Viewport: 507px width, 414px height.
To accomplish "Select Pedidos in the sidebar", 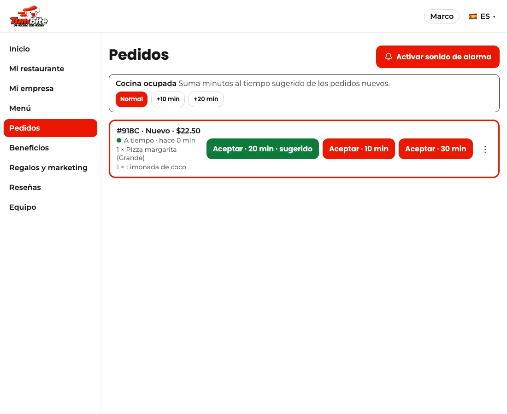I will [50, 128].
